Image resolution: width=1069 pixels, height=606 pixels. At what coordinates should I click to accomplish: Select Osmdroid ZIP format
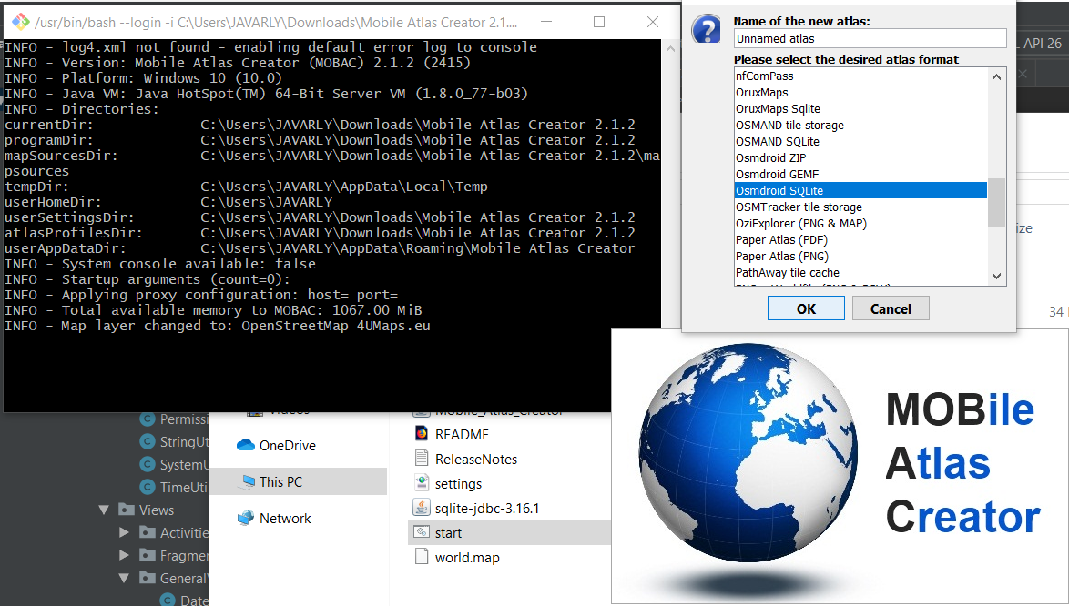[860, 158]
